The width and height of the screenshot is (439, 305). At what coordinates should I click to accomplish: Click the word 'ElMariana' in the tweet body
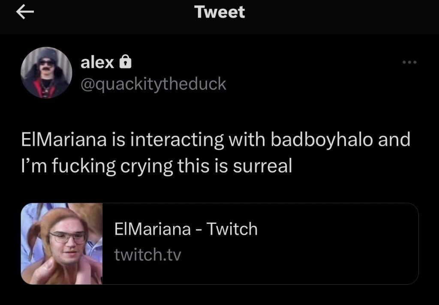(x=64, y=139)
